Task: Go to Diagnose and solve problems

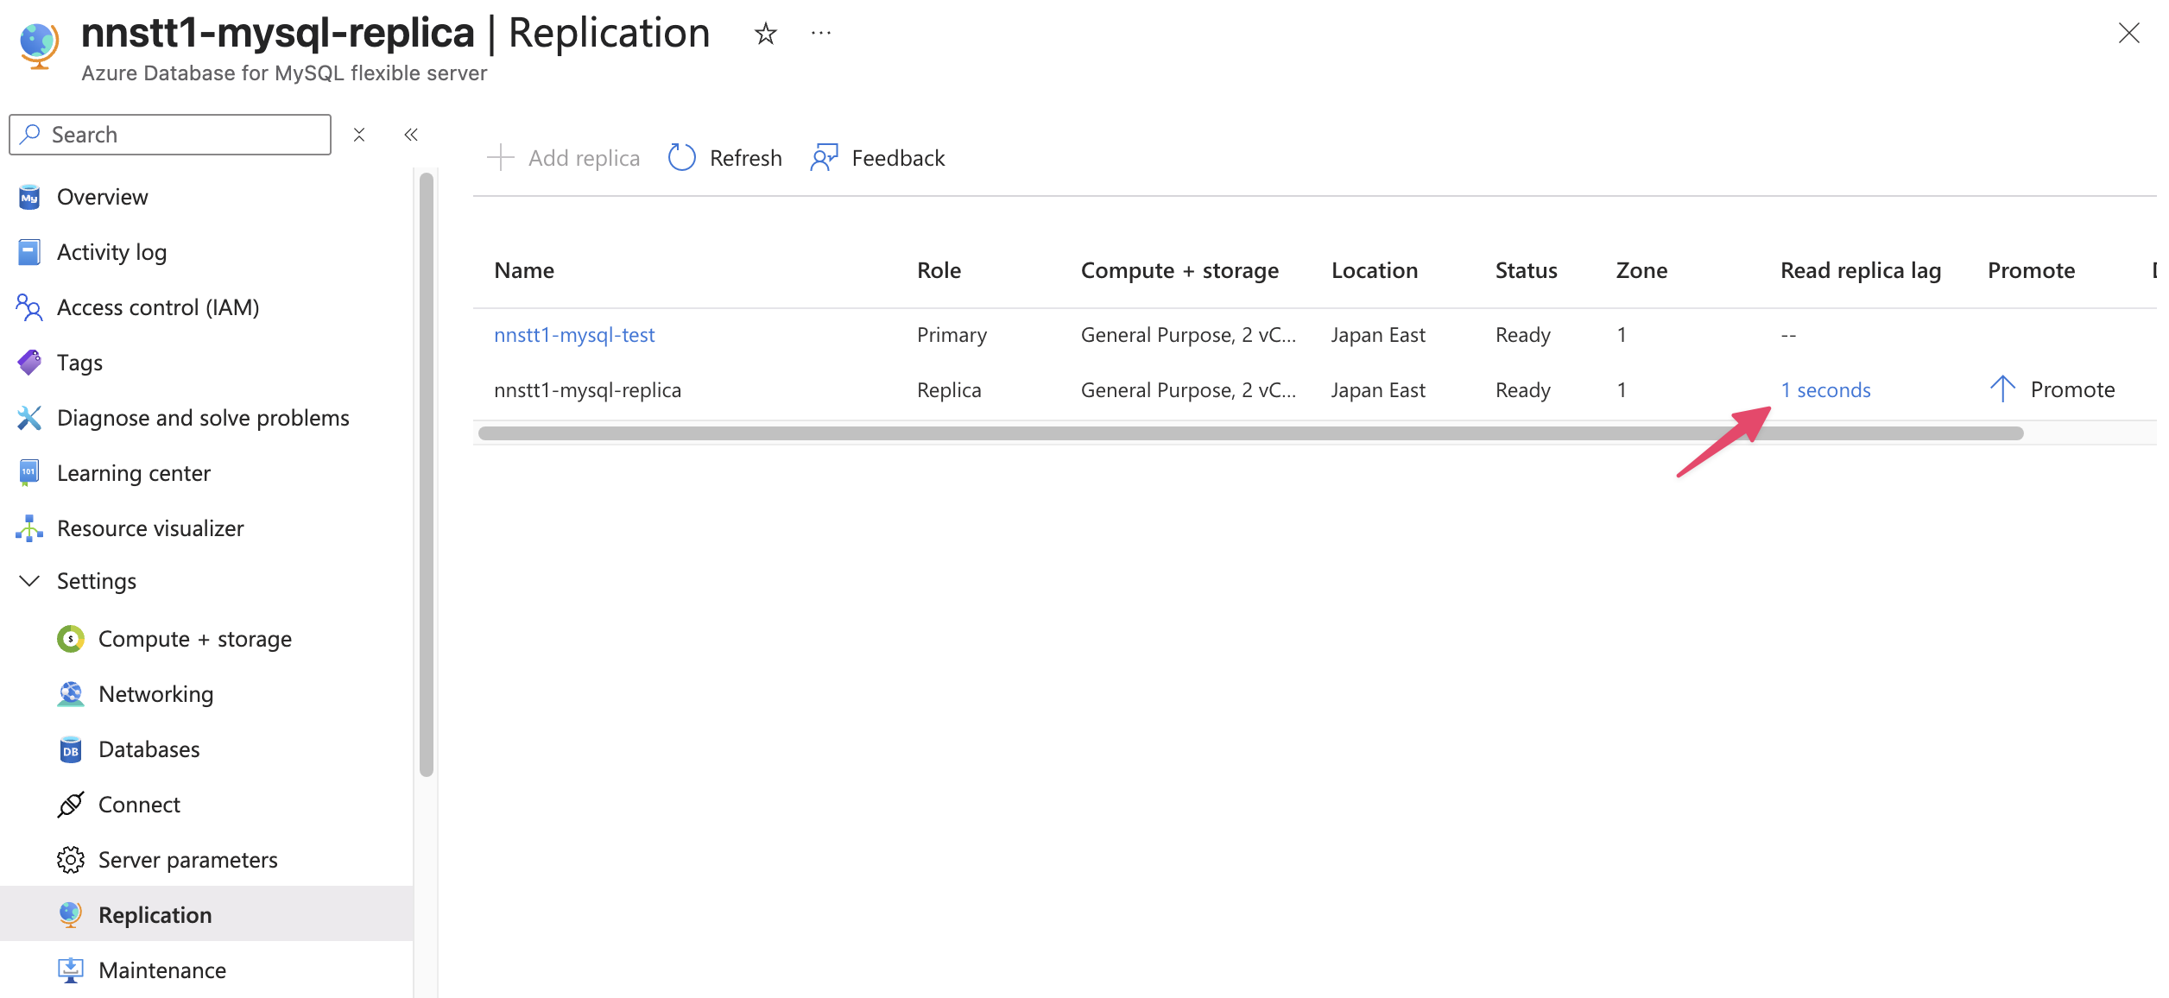Action: coord(203,418)
